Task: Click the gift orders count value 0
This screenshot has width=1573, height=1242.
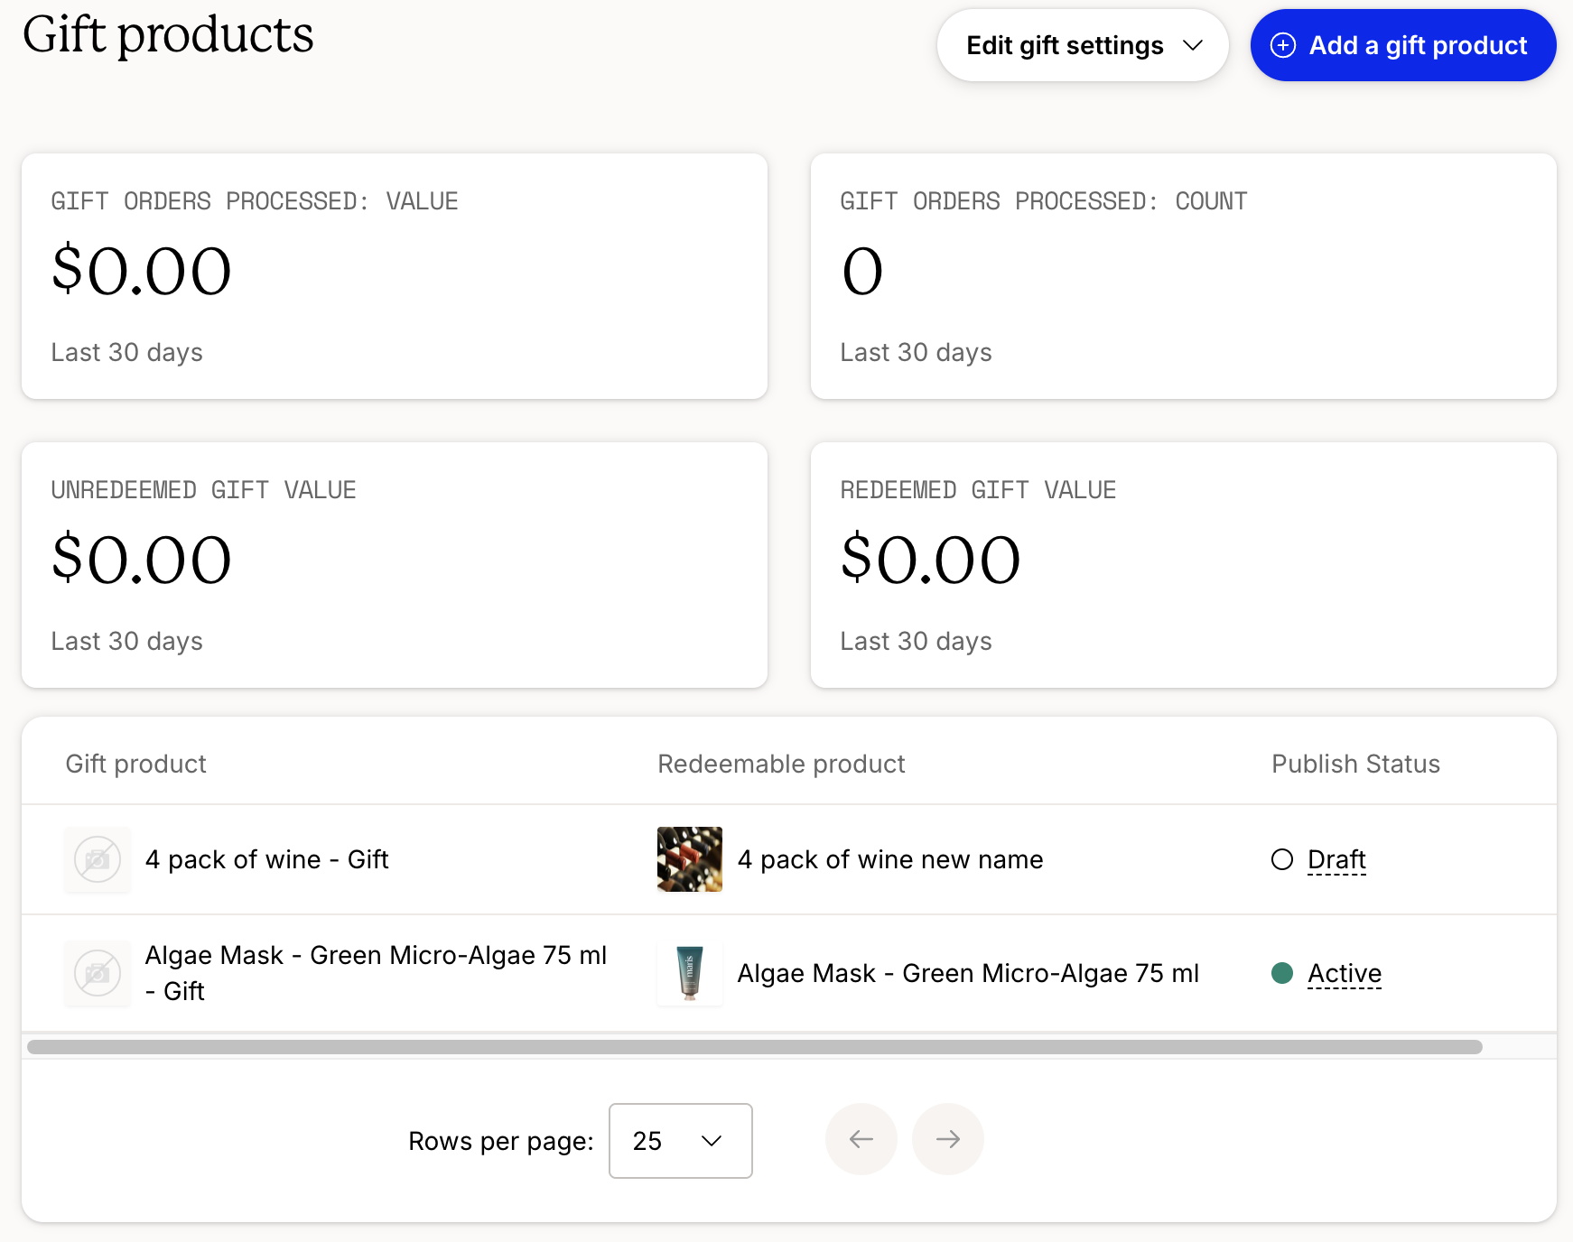Action: [862, 271]
